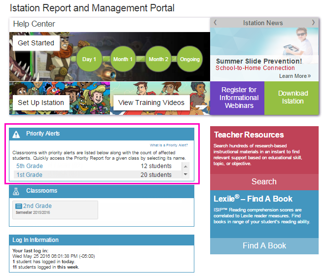Advance to next Istation News item
The image size is (329, 276).
point(313,23)
